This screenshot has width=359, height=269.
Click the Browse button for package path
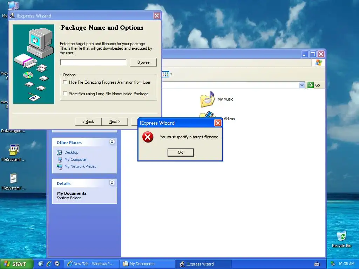[x=143, y=62]
